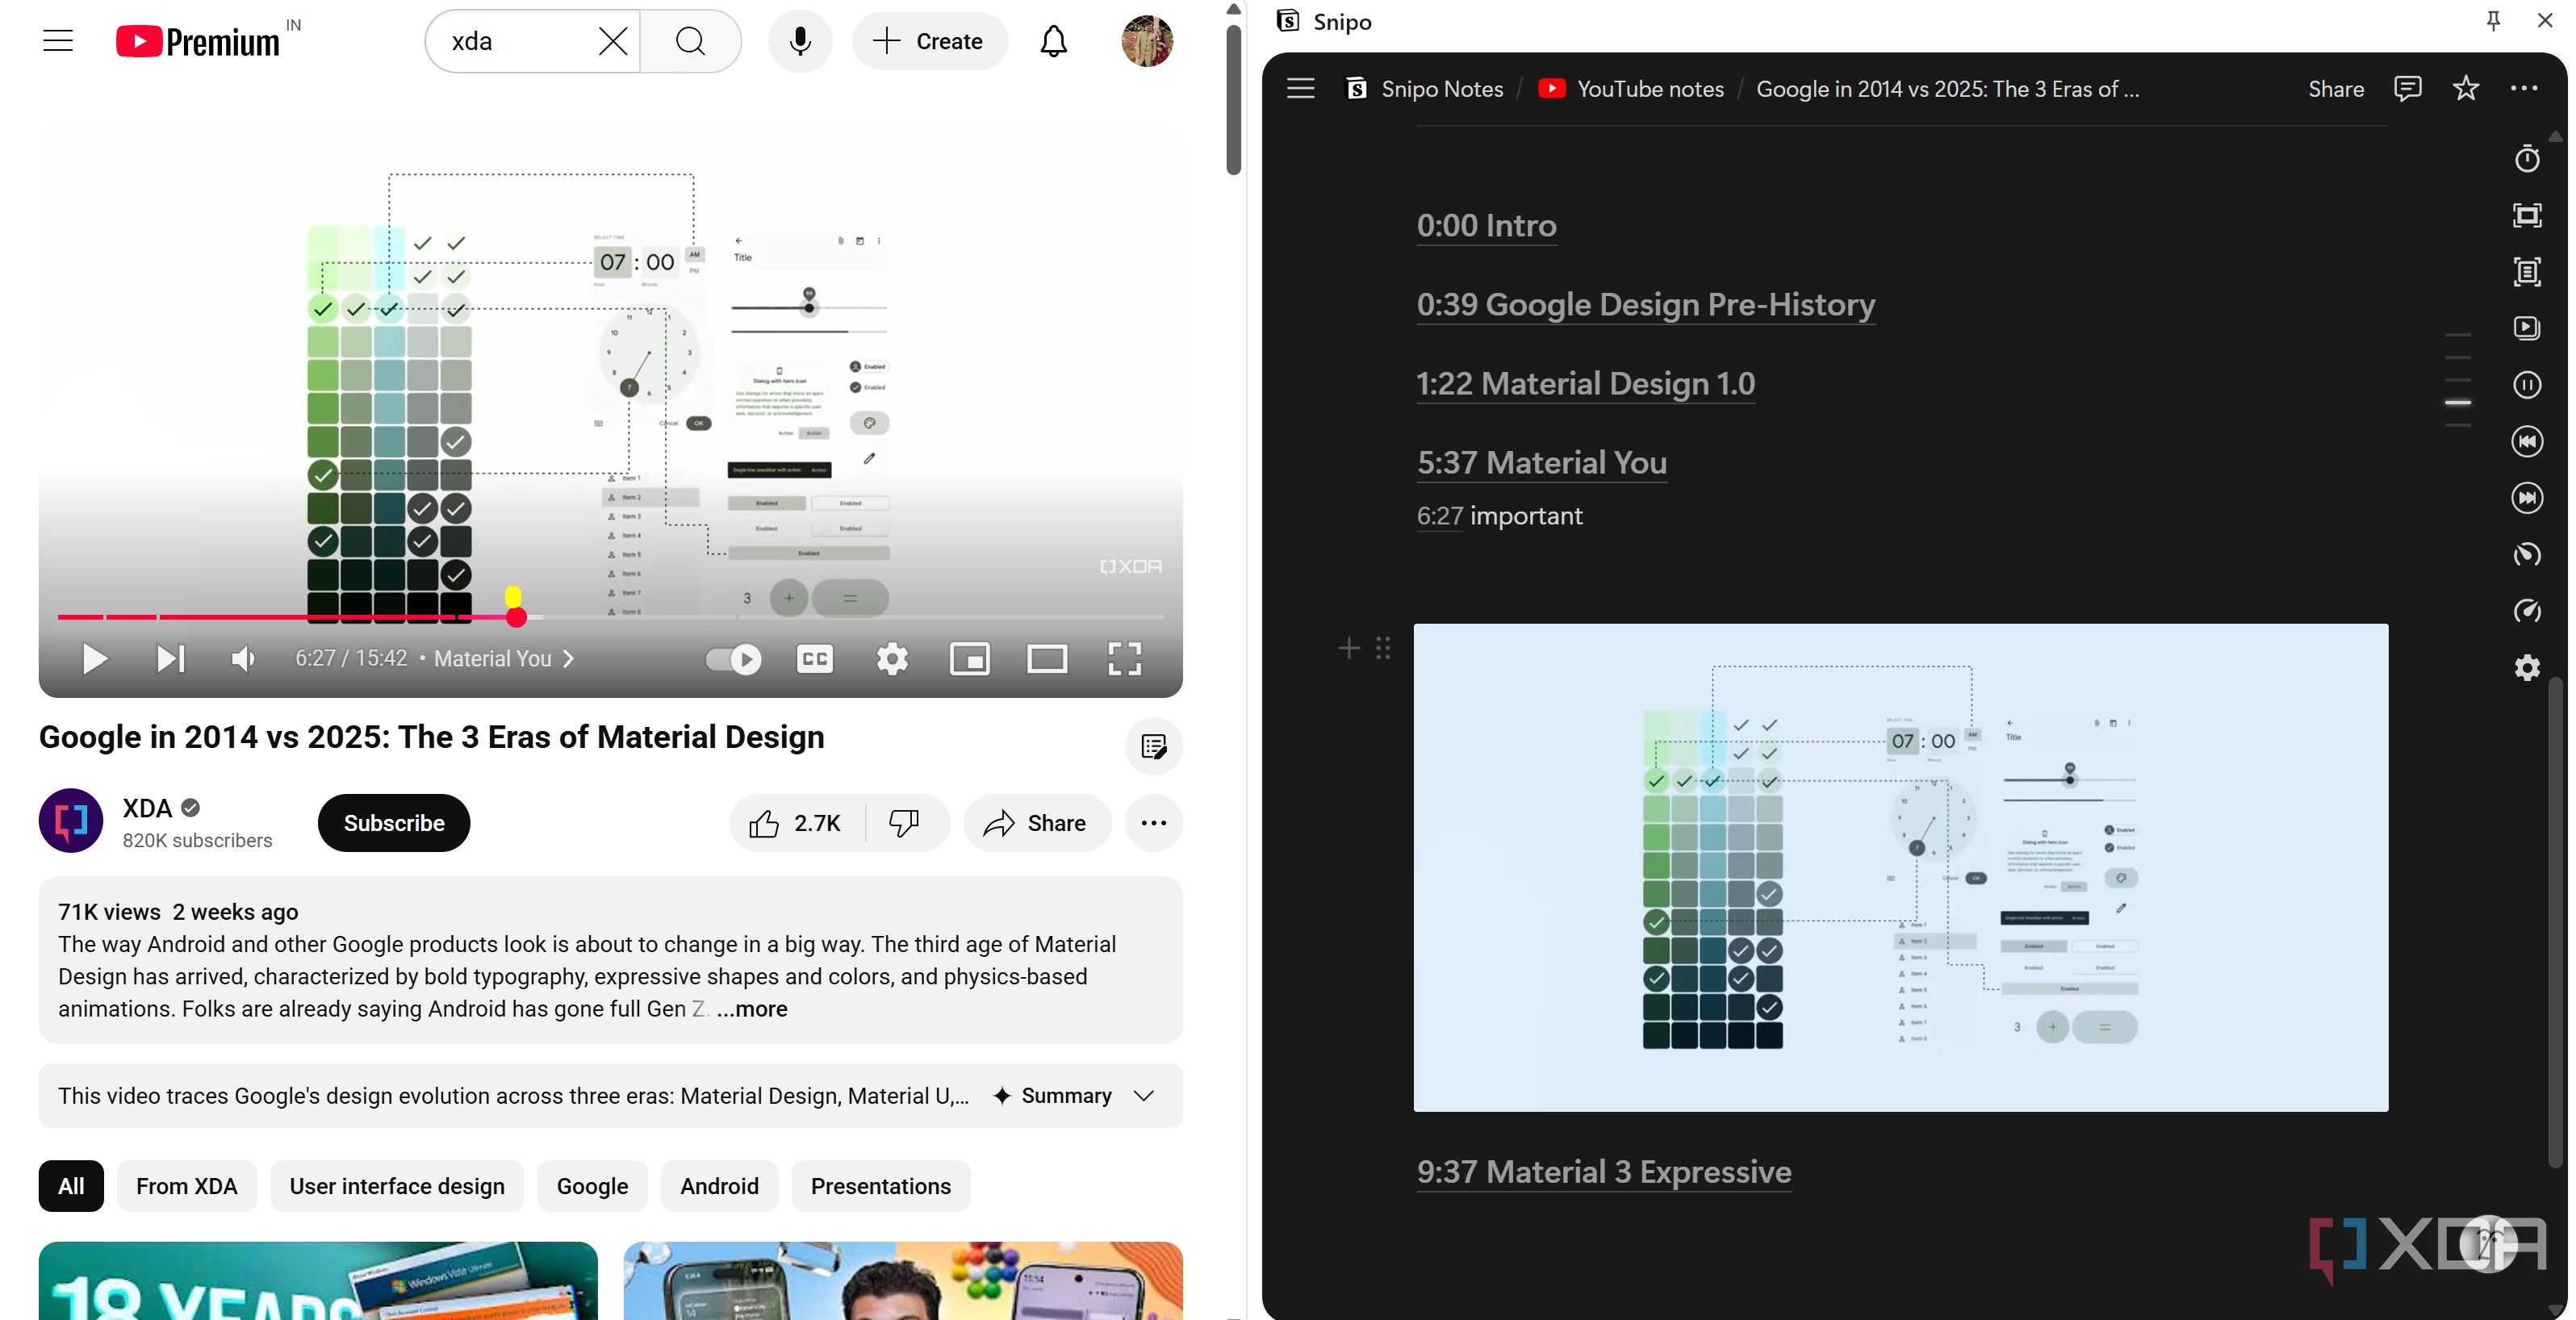
Task: Subscribe to the XDA channel
Action: 394,823
